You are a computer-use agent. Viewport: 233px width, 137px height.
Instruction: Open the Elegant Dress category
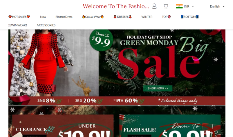click(x=64, y=17)
